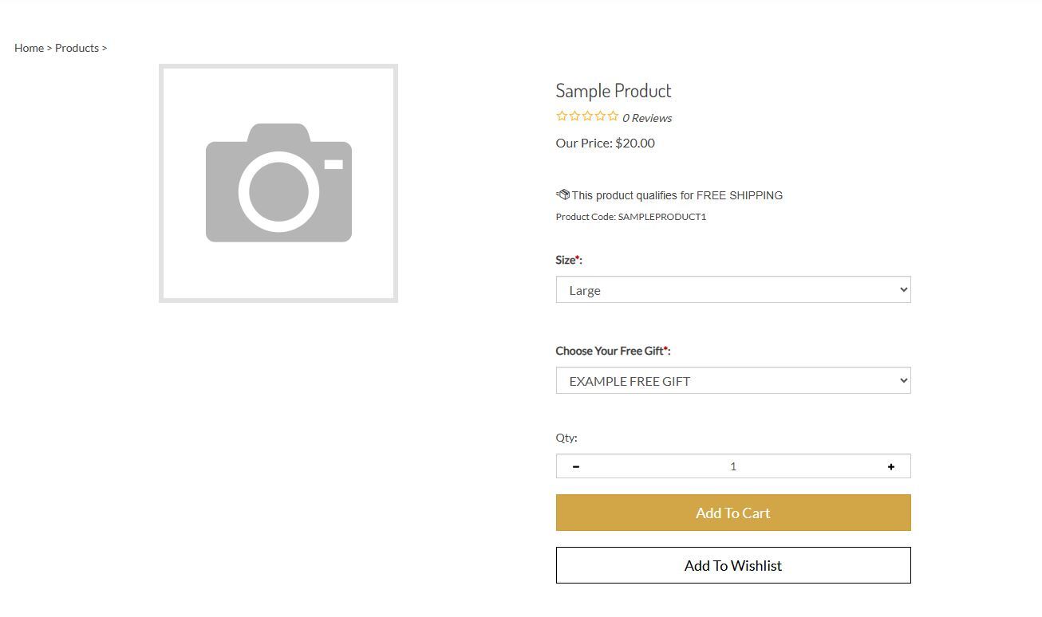Decrease quantity with the minus control
This screenshot has width=1042, height=617.
575,466
